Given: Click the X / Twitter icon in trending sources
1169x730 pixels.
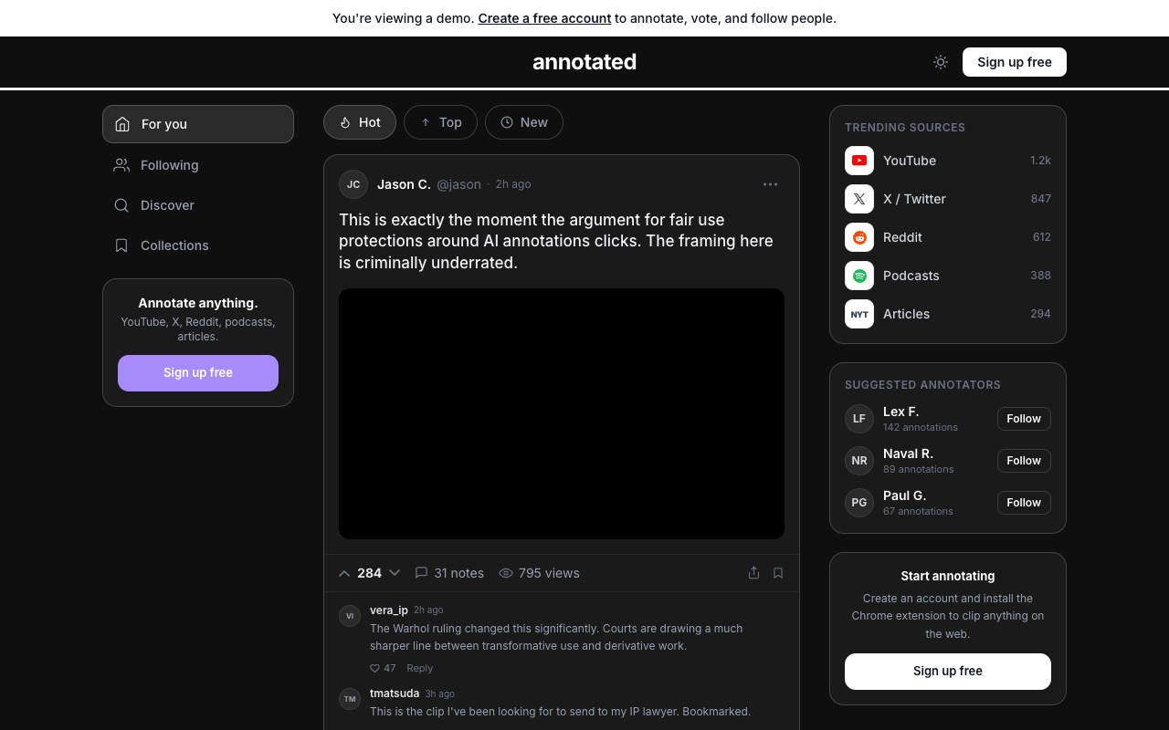Looking at the screenshot, I should (x=859, y=199).
